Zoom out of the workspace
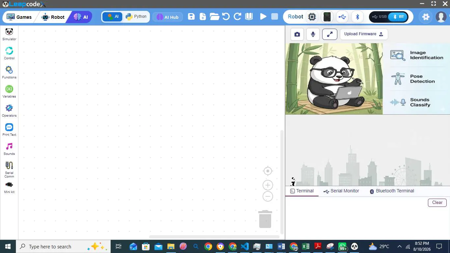450x253 pixels. pyautogui.click(x=268, y=197)
